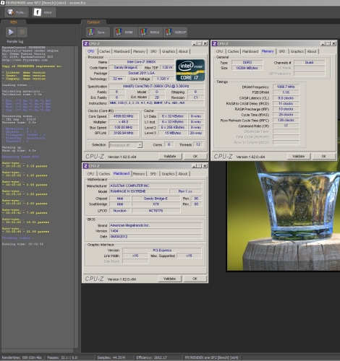Click OK in the processor CPU-Z window
The height and width of the screenshot is (361, 340).
click(x=195, y=157)
